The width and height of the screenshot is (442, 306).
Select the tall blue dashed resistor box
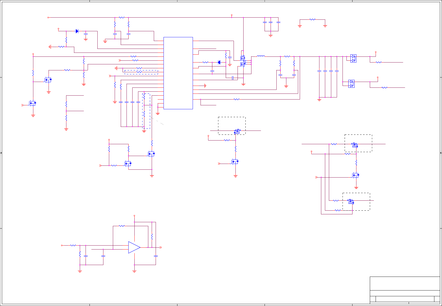[146, 111]
